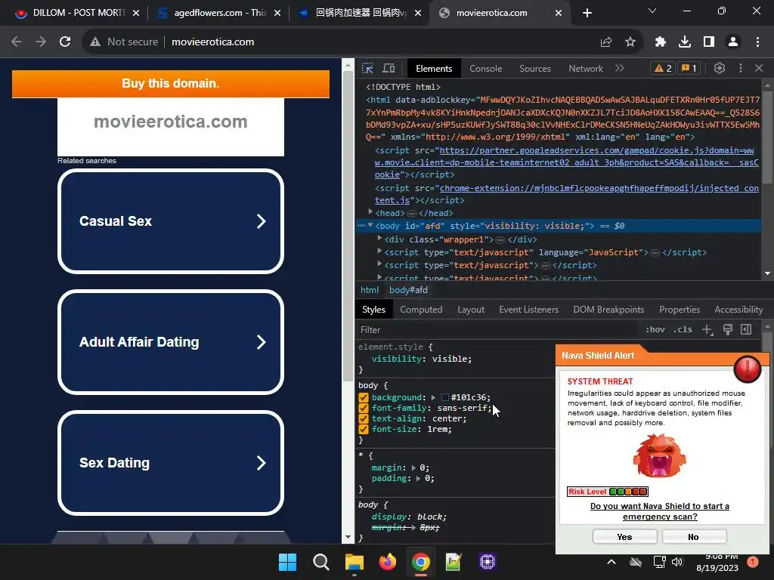
Task: Open Chrome downloads icon
Action: pyautogui.click(x=685, y=42)
